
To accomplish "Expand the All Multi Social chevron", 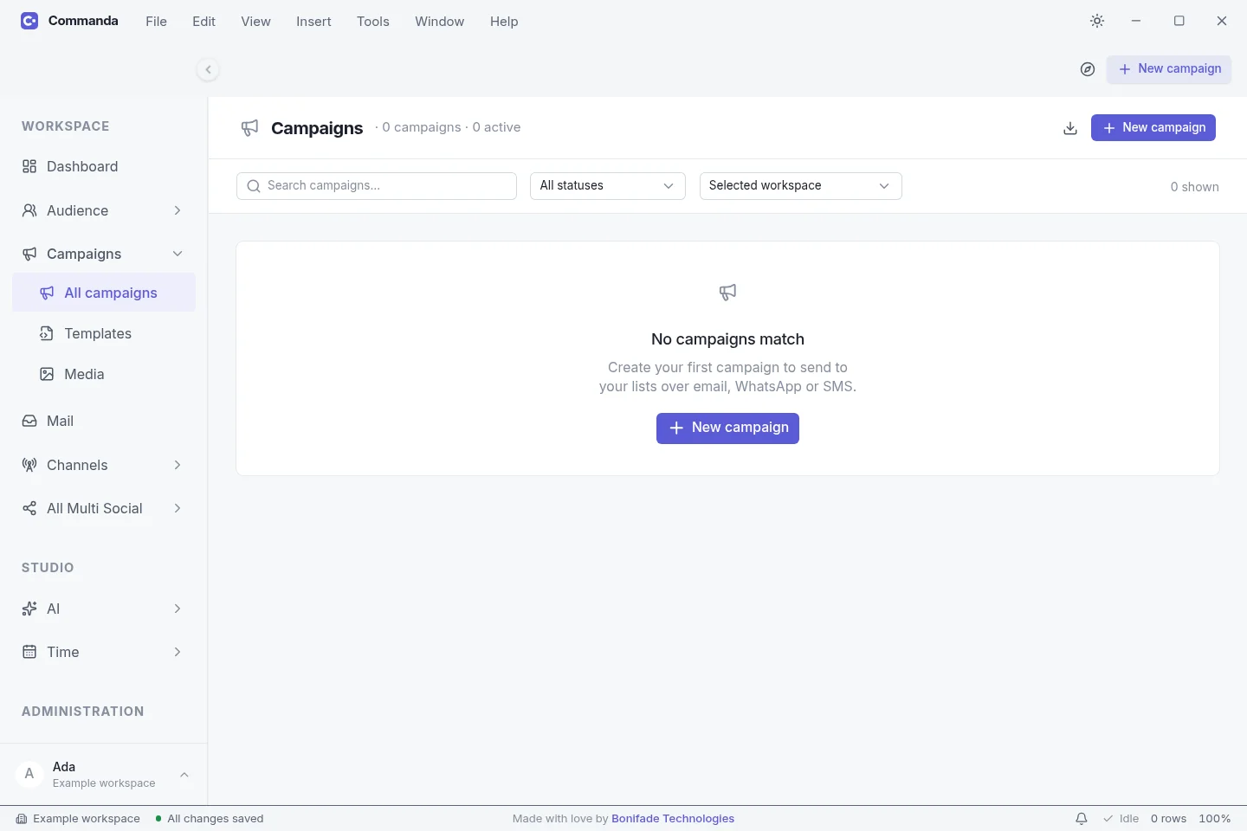I will [x=178, y=508].
